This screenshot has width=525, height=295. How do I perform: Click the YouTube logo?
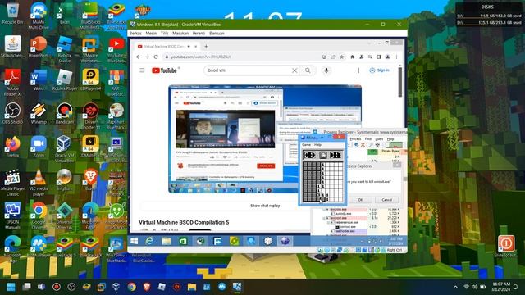[164, 70]
